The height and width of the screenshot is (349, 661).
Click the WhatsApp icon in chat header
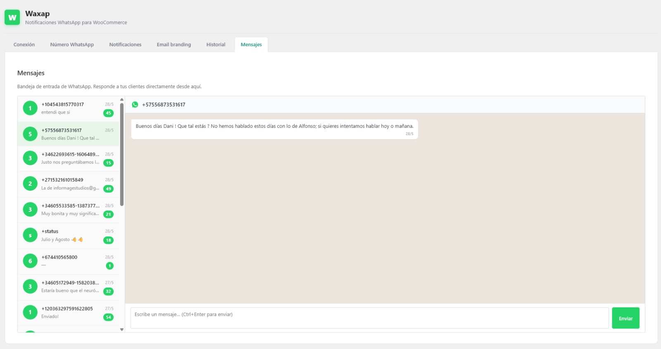click(135, 105)
